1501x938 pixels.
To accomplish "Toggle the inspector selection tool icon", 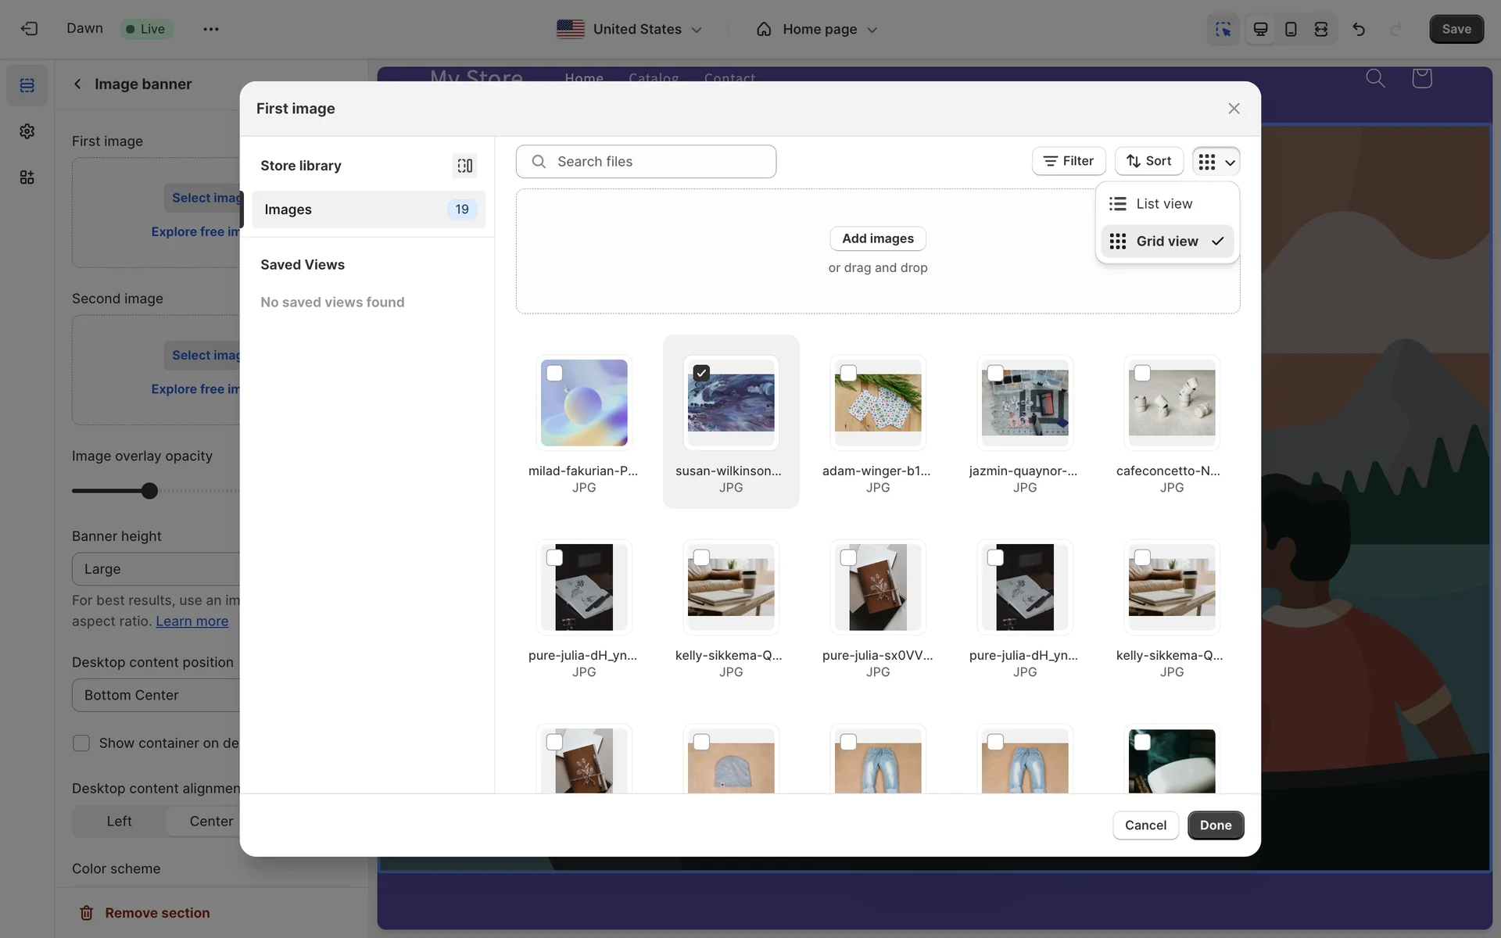I will point(1223,29).
